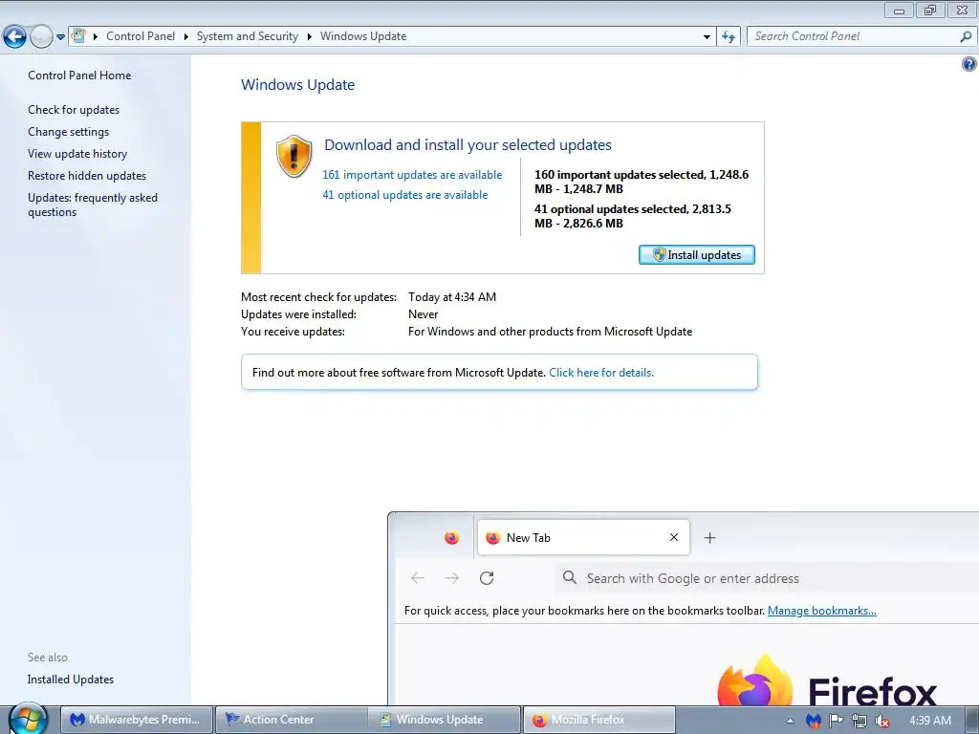Show hidden tray icons arrow

click(790, 721)
